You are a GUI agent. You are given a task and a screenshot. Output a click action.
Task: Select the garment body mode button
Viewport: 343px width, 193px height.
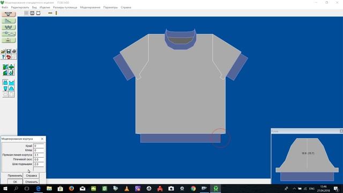pyautogui.click(x=9, y=14)
